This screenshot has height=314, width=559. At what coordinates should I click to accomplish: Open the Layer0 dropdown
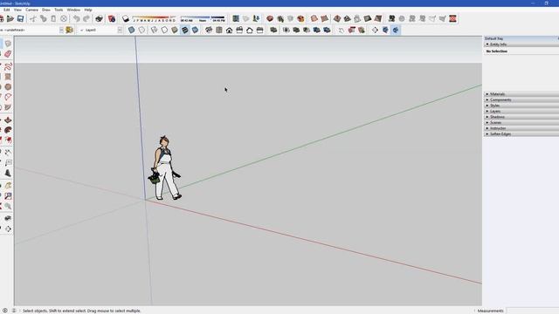tap(120, 31)
